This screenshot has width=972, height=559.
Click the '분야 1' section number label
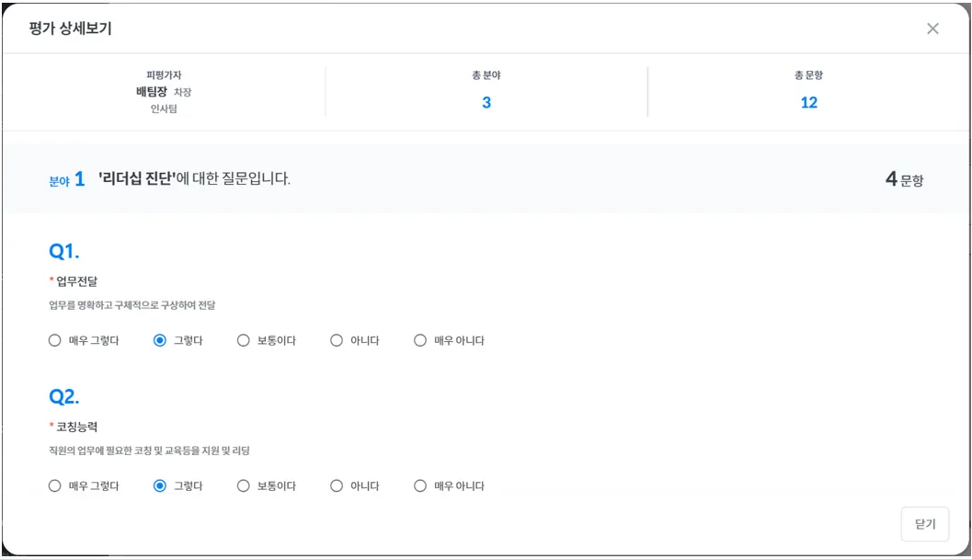(67, 179)
